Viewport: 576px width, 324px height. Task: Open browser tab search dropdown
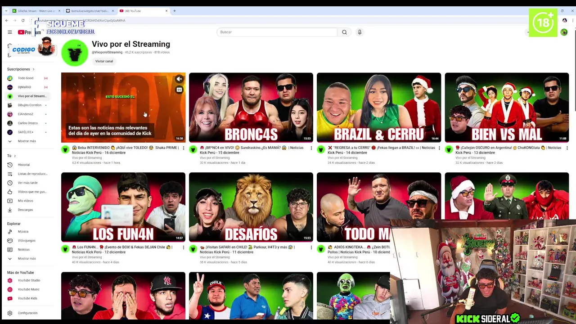[6, 11]
